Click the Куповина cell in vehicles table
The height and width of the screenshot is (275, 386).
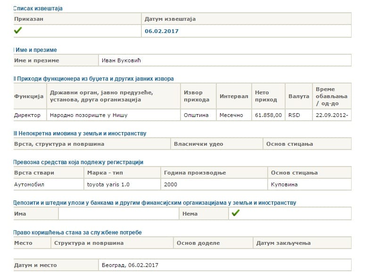click(285, 184)
